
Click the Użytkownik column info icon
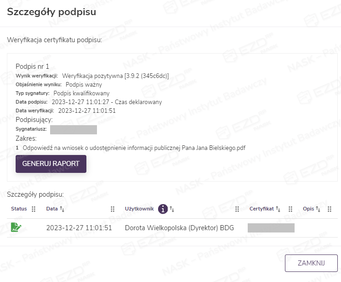pos(163,209)
